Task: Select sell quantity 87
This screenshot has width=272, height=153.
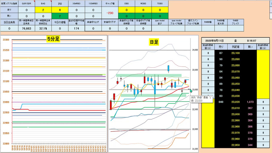Action: pyautogui.click(x=221, y=53)
